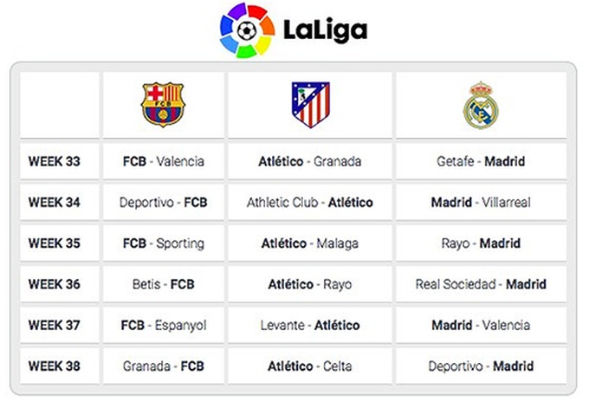Click the Atlético Madrid crest
The height and width of the screenshot is (402, 589).
coord(311,105)
